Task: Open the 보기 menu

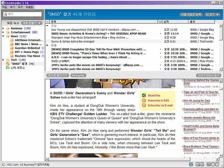Action: [x=12, y=7]
